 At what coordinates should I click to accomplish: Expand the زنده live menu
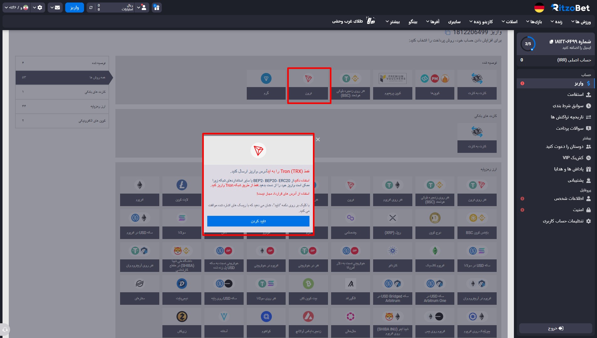[x=556, y=22]
